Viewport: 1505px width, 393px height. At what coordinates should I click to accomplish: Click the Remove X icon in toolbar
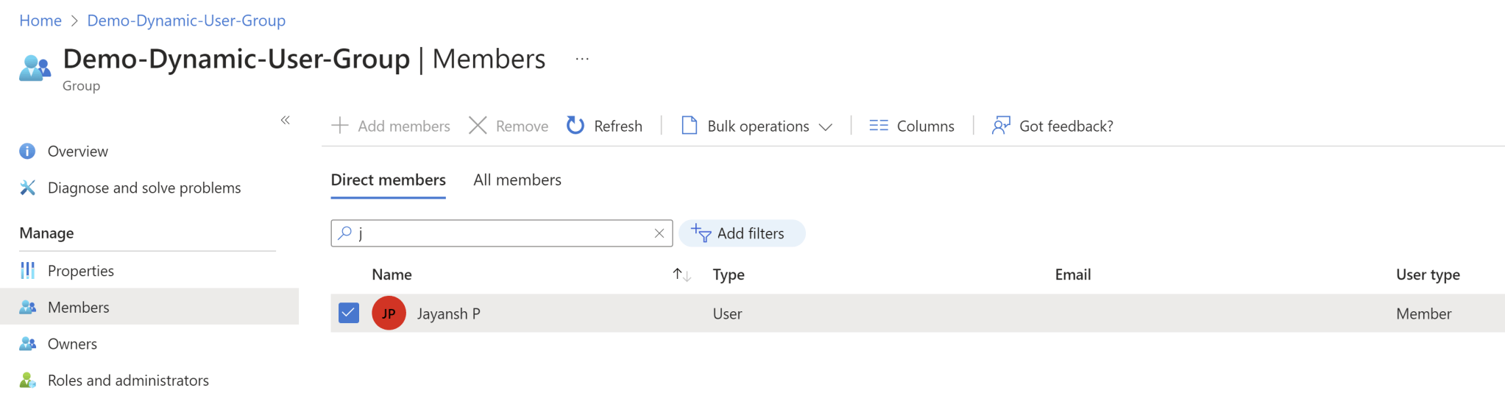click(x=478, y=126)
